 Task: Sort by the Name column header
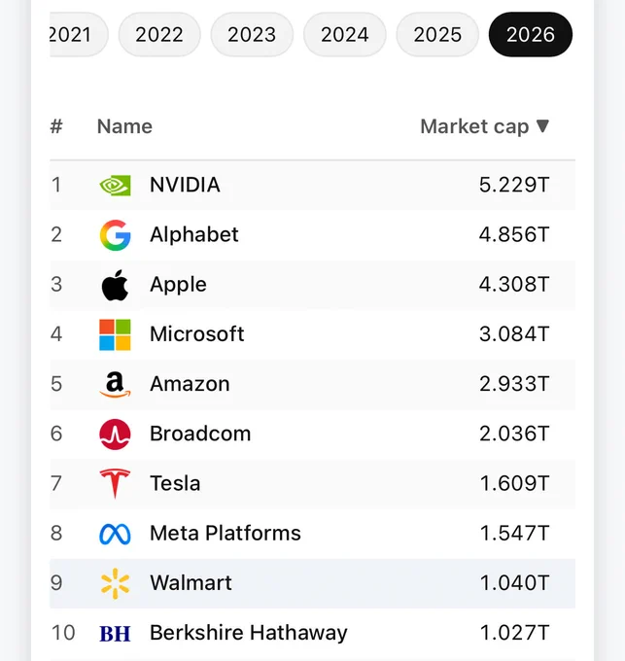[124, 126]
